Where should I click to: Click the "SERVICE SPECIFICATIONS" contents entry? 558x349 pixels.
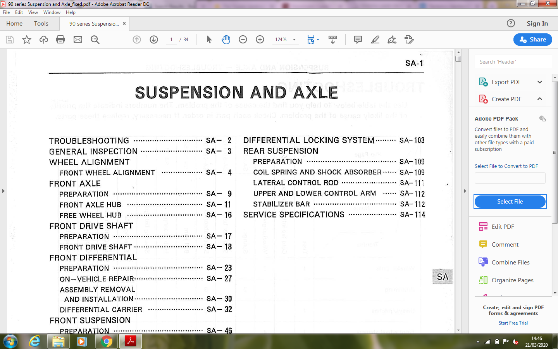point(294,214)
